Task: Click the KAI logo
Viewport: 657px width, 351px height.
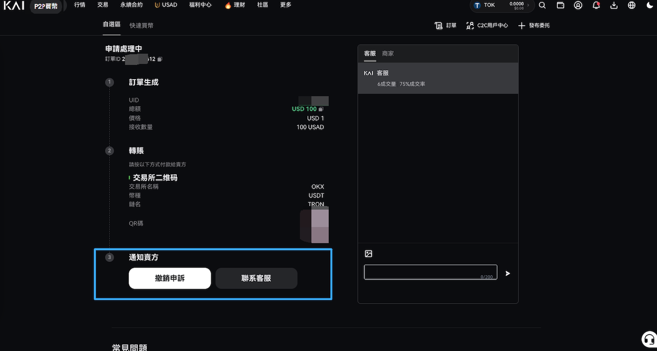Action: (x=14, y=5)
